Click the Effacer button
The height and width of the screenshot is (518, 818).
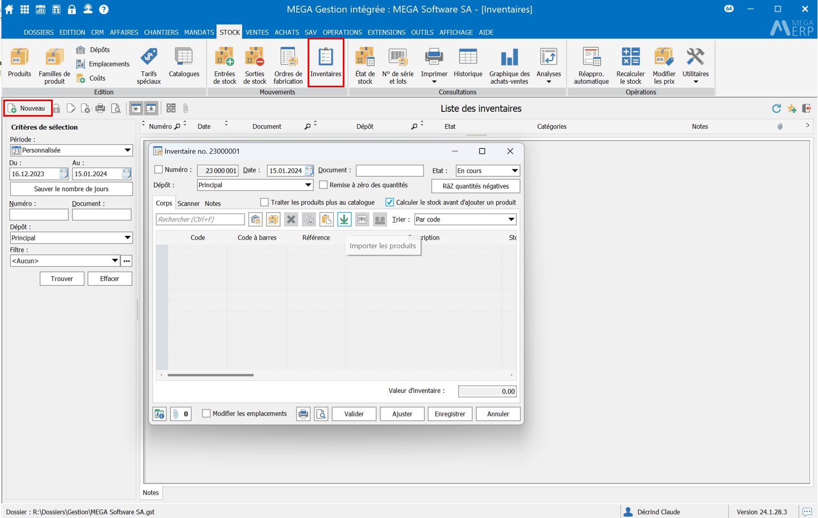tap(110, 279)
